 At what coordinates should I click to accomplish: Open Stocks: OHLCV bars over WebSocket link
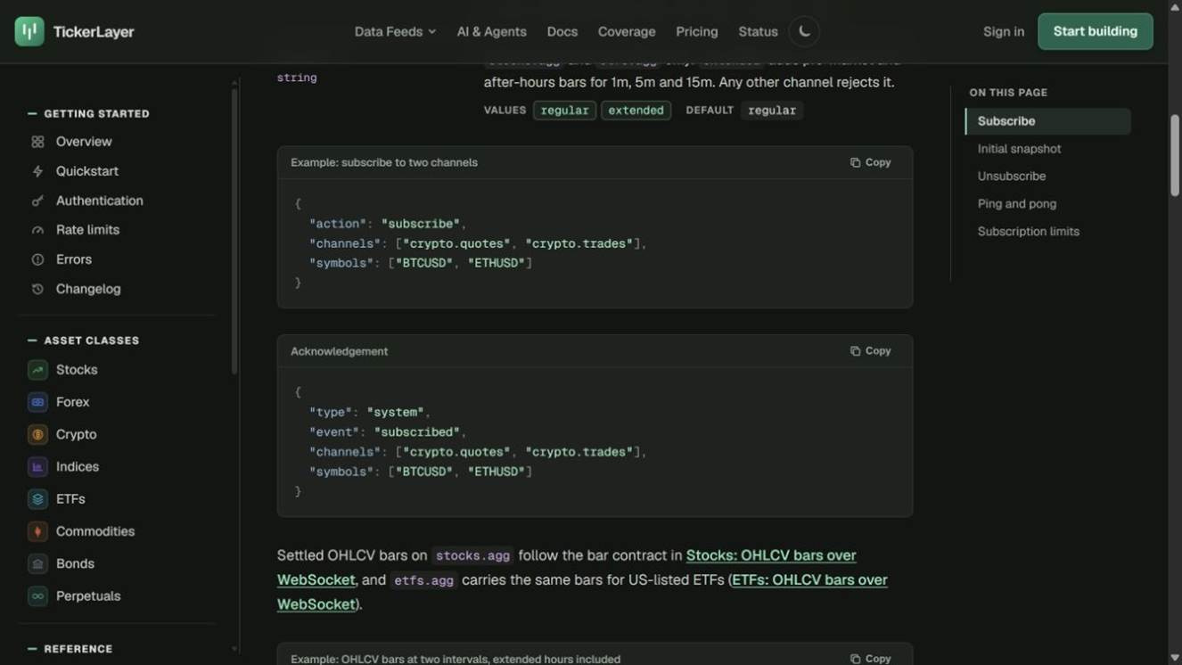(x=567, y=568)
